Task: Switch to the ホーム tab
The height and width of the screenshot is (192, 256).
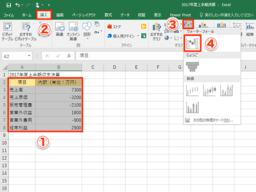Action: click(x=27, y=15)
